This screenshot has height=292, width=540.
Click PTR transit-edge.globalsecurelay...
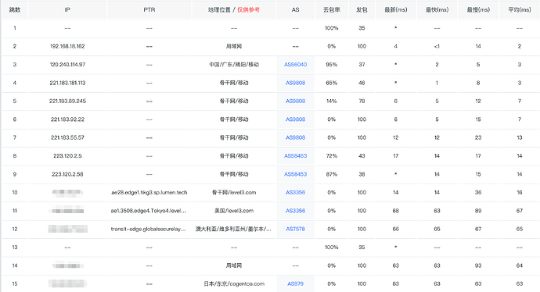point(149,229)
